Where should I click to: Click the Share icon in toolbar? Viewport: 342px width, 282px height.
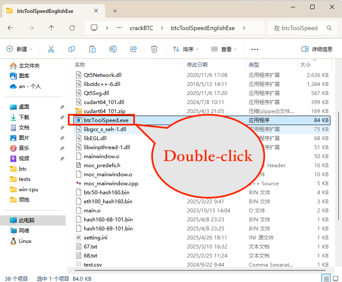(134, 49)
